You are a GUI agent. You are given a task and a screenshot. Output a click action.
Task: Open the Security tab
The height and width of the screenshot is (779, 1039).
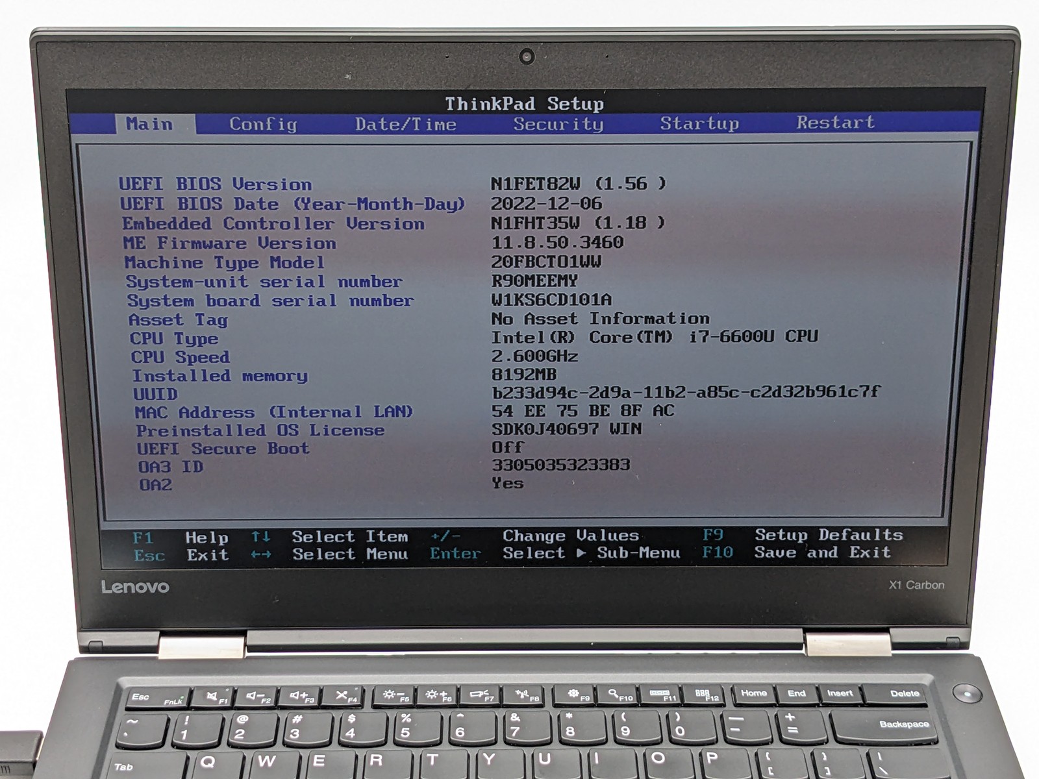558,123
